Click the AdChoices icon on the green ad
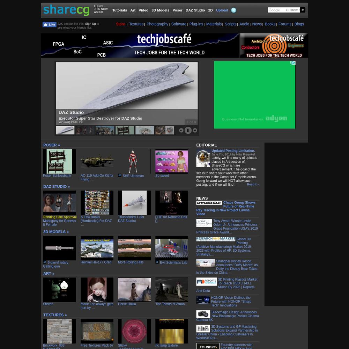The height and width of the screenshot is (349, 349). tap(293, 63)
